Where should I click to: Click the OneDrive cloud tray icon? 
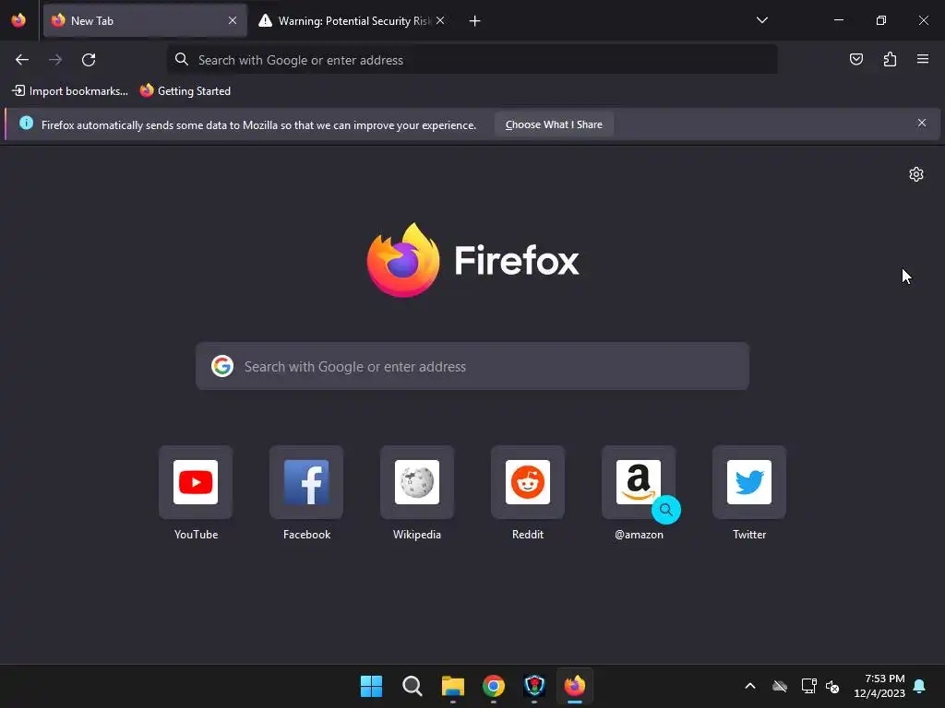(x=780, y=686)
